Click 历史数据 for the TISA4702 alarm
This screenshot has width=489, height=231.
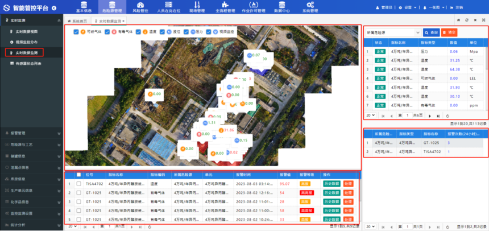(x=331, y=184)
